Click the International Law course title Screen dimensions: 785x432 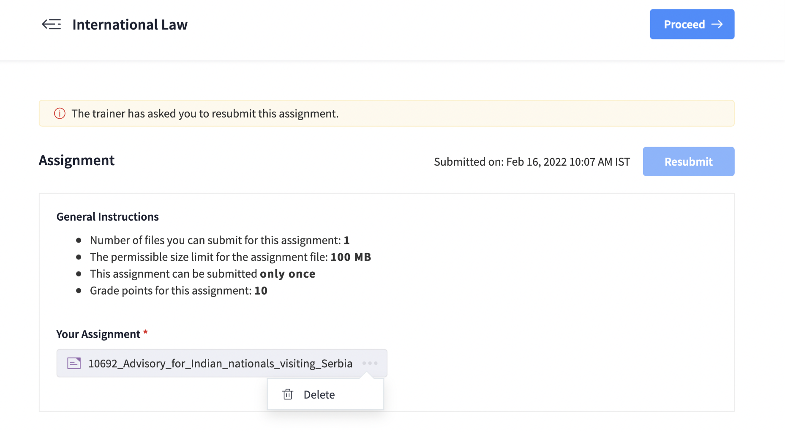click(130, 25)
